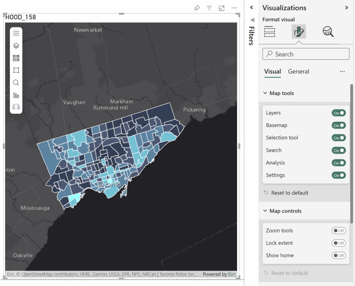Pin the visual using pushpin icon
Screen dimensions: 355x286
pos(197,8)
